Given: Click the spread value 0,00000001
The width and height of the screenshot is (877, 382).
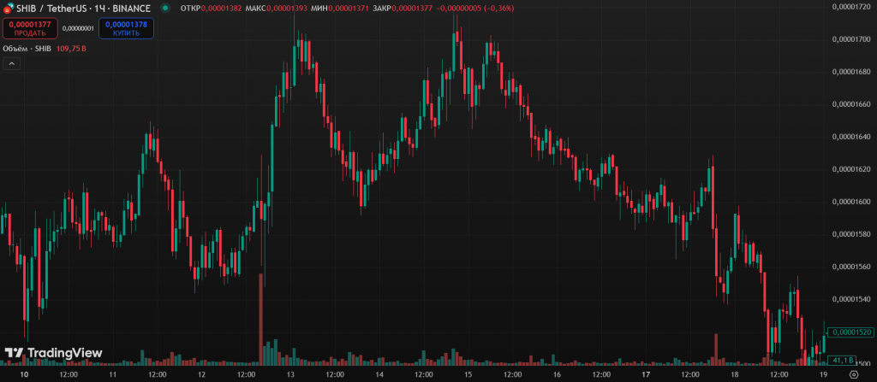Looking at the screenshot, I should pos(78,28).
